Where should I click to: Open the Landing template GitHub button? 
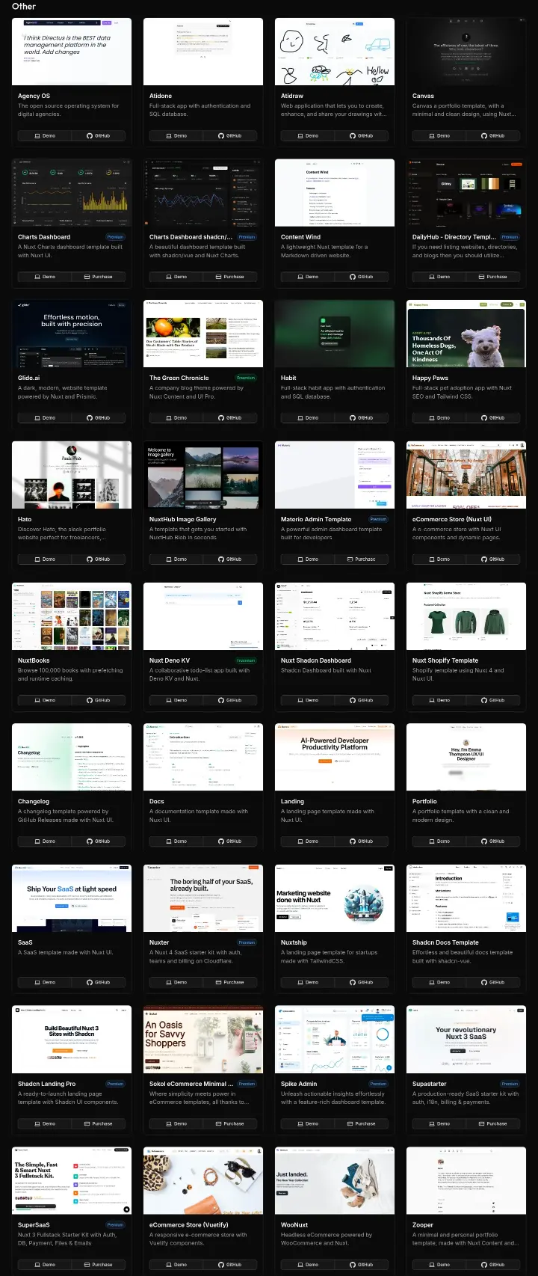tap(362, 841)
